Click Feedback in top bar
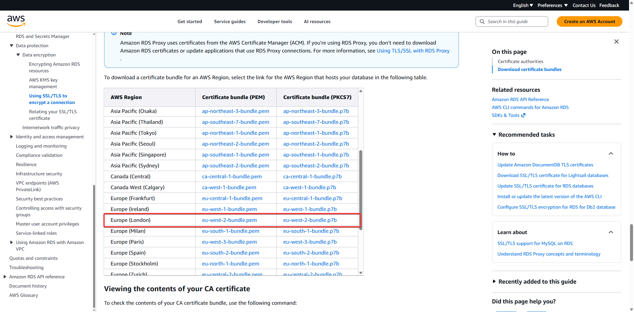This screenshot has height=312, width=634. click(x=609, y=5)
